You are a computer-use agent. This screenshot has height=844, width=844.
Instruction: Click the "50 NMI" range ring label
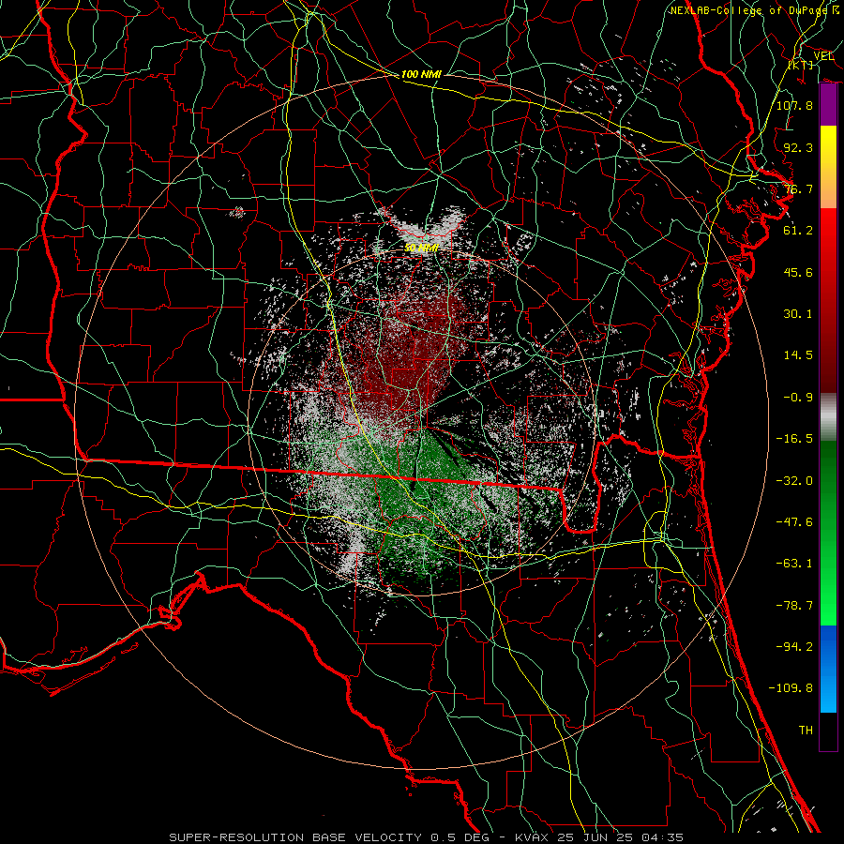(x=421, y=249)
